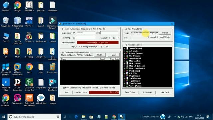Expand the 3gpp (Stream) node
213x120 pixels.
pos(124,48)
